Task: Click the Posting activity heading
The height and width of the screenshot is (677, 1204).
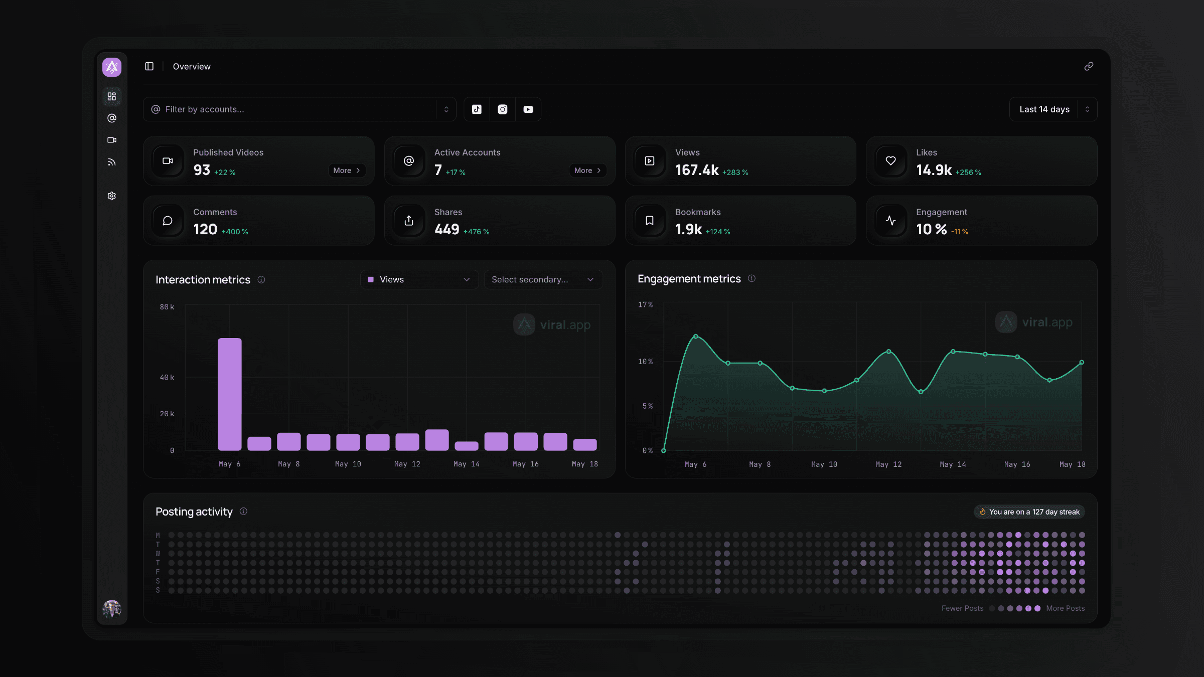Action: tap(194, 512)
